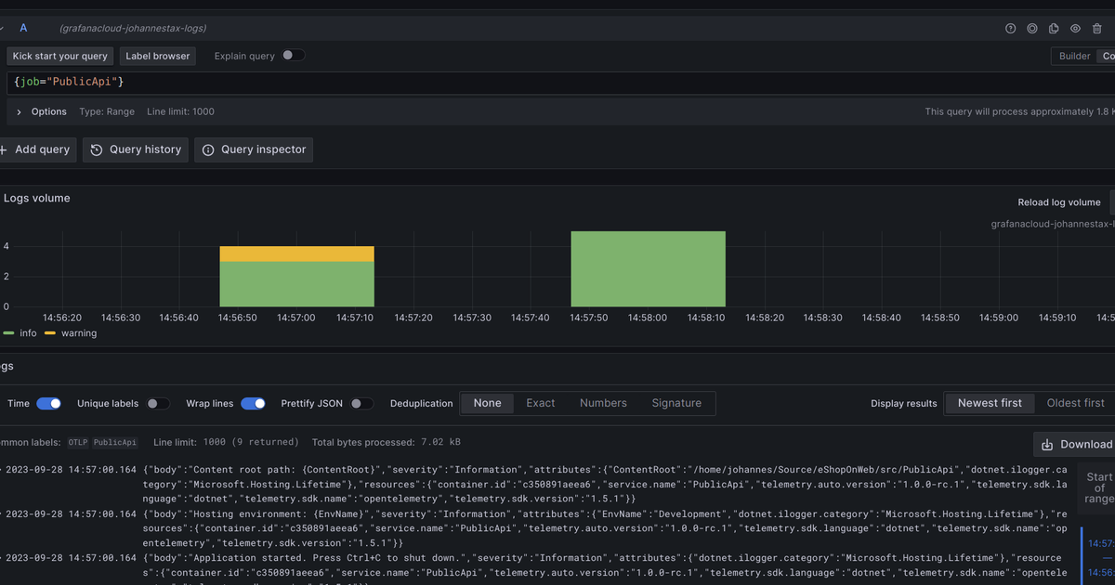Download the log results
This screenshot has height=585, width=1115.
[x=1074, y=445]
